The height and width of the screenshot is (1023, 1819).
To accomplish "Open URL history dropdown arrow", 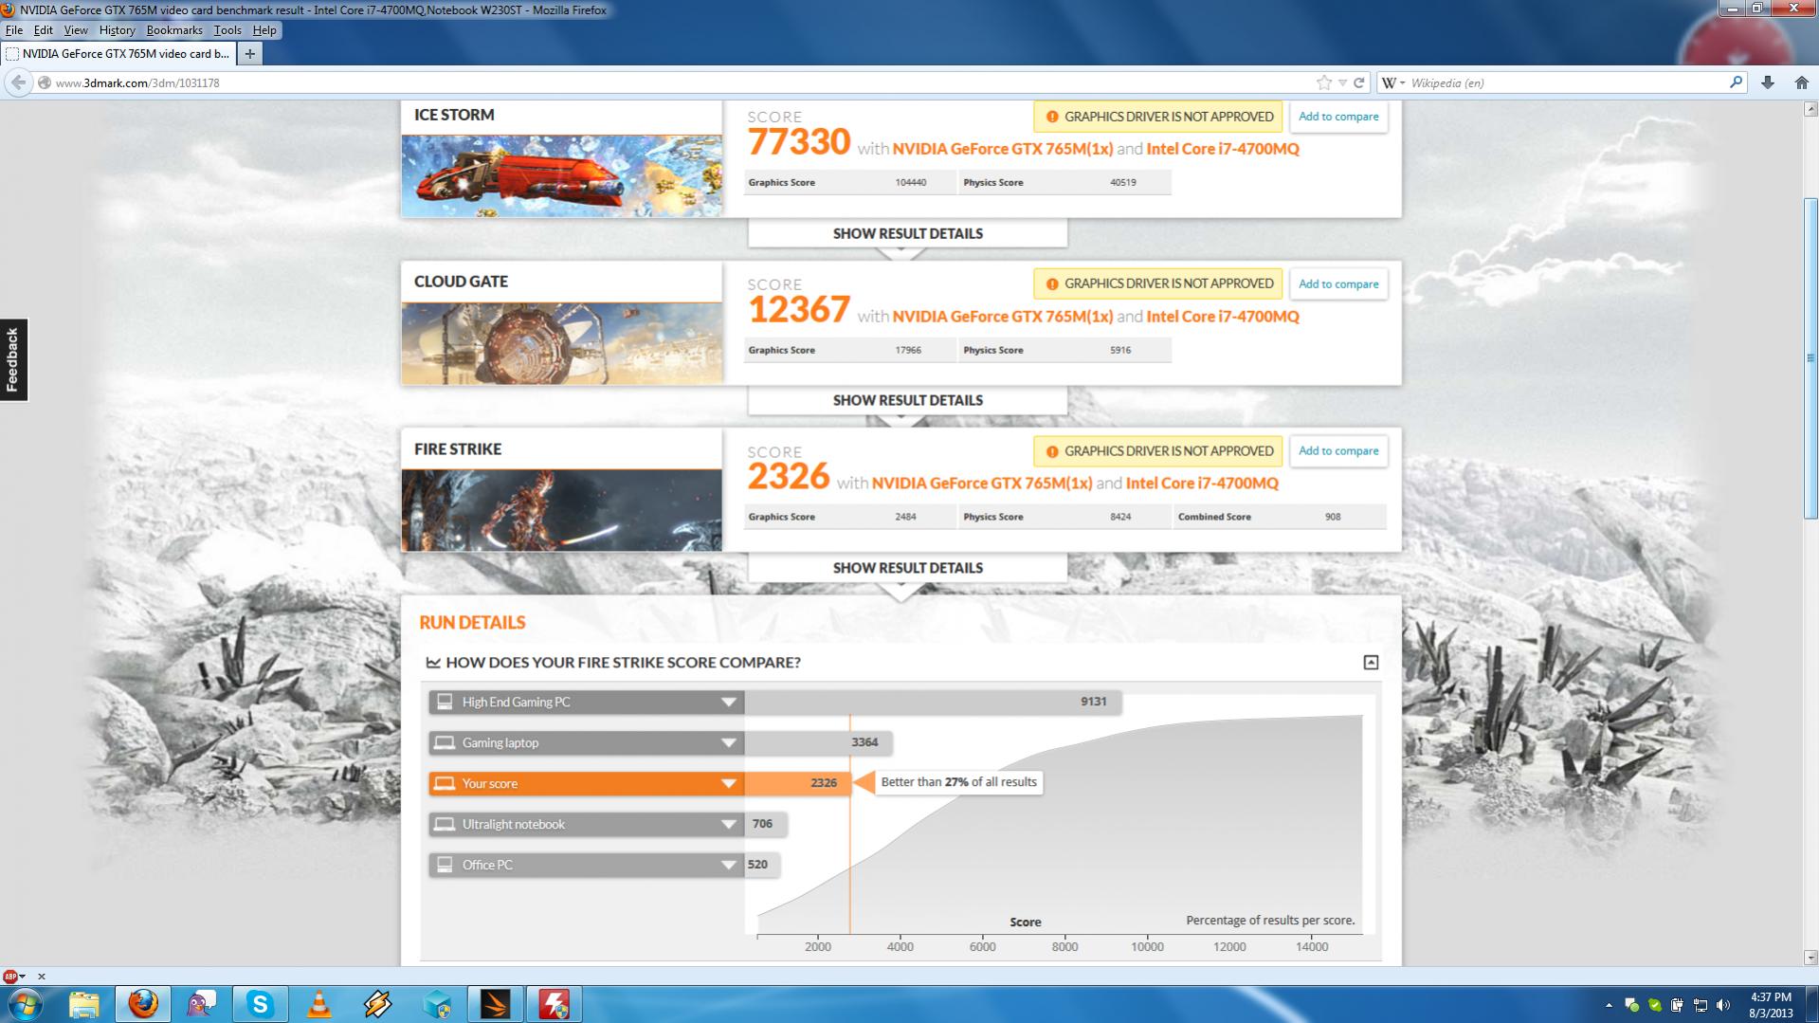I will pos(1342,82).
